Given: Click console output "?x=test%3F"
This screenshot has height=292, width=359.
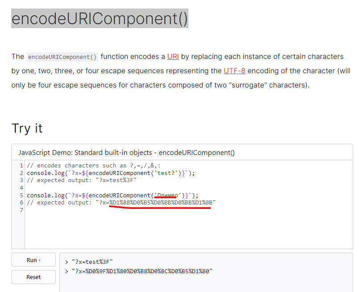Looking at the screenshot, I should coord(92,262).
